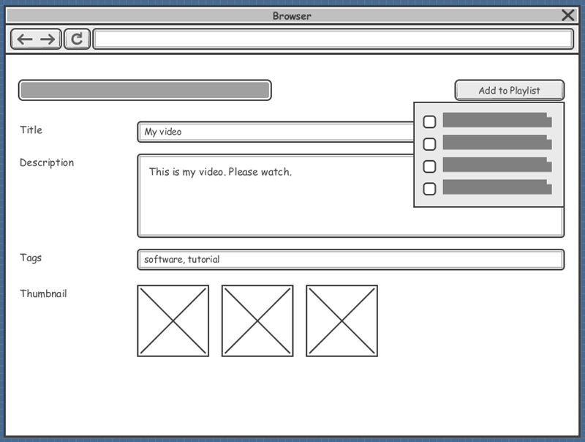Select the second thumbnail image
The height and width of the screenshot is (442, 585).
[257, 321]
